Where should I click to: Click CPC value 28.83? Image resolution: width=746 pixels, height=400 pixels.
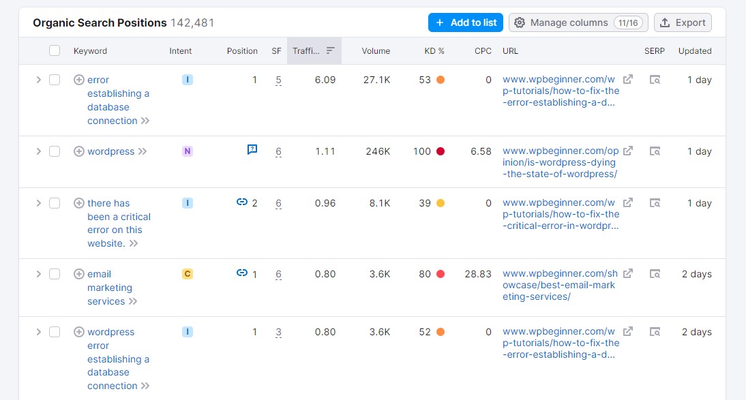pos(478,274)
